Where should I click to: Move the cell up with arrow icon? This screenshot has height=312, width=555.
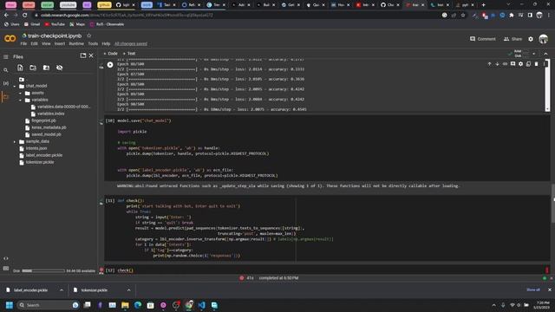pos(489,64)
